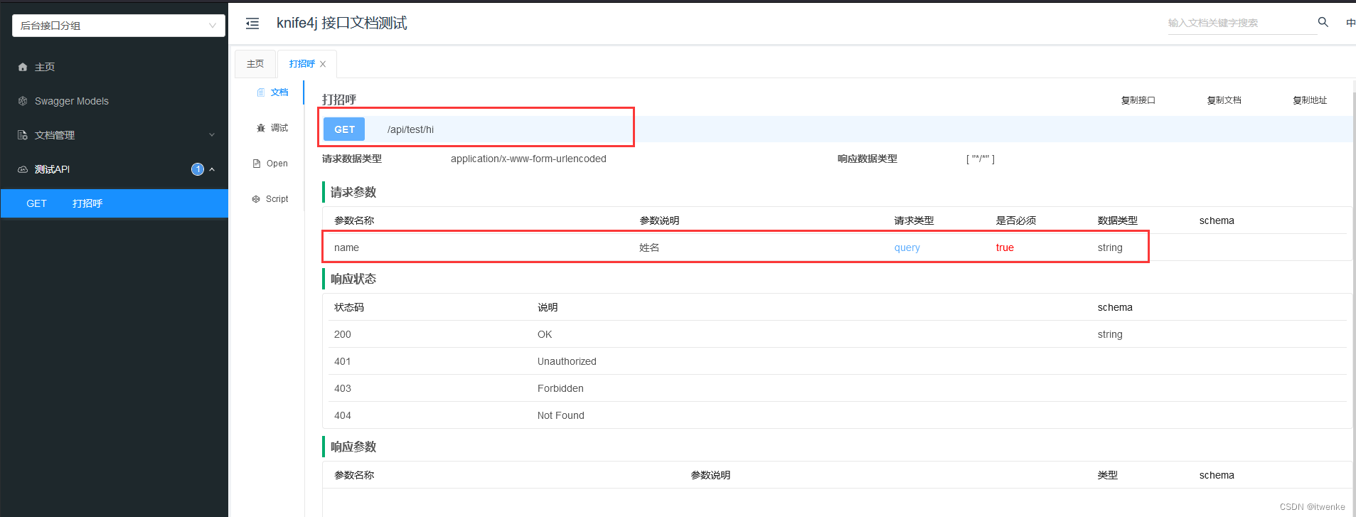Click the 响应状态 section heading
The height and width of the screenshot is (517, 1356).
coord(353,279)
